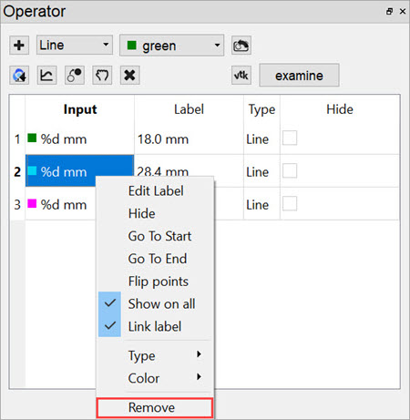Tick the Hide checkbox for row 2

coord(290,171)
